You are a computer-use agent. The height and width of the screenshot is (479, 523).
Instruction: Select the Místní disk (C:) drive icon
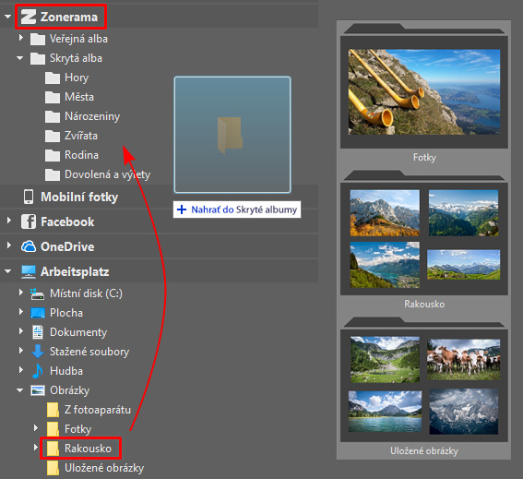tap(37, 293)
